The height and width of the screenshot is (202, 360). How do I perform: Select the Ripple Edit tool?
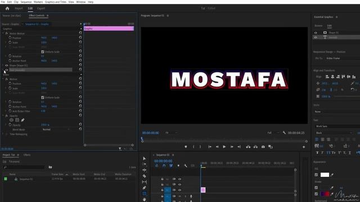coord(144,170)
